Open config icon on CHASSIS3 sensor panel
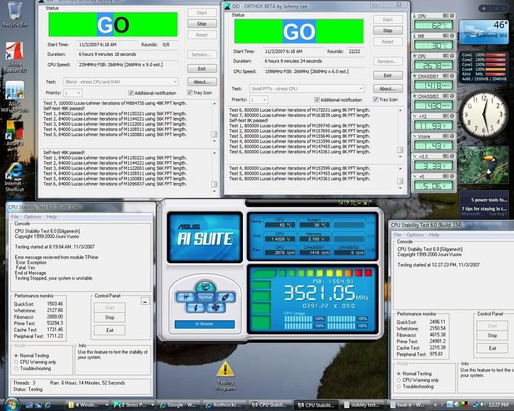This screenshot has height=411, width=514. (x=446, y=96)
